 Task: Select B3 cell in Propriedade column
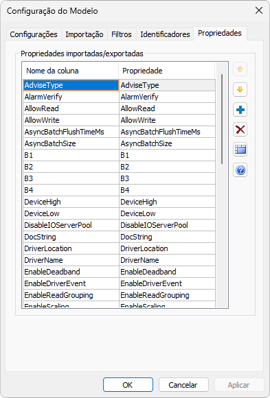pos(167,178)
